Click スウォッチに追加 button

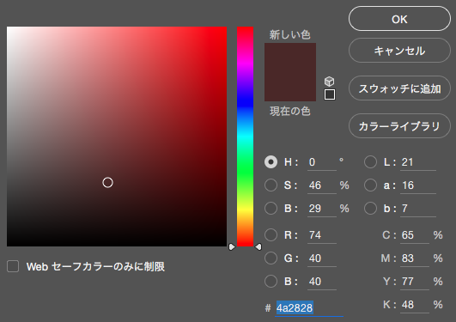[399, 88]
